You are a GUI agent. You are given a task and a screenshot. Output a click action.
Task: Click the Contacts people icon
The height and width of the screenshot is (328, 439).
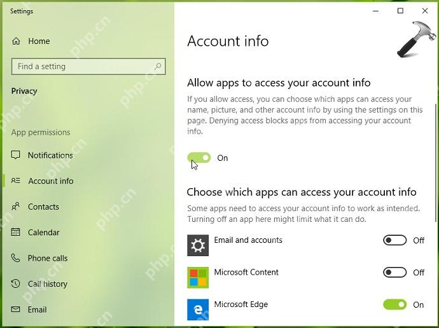(x=16, y=207)
